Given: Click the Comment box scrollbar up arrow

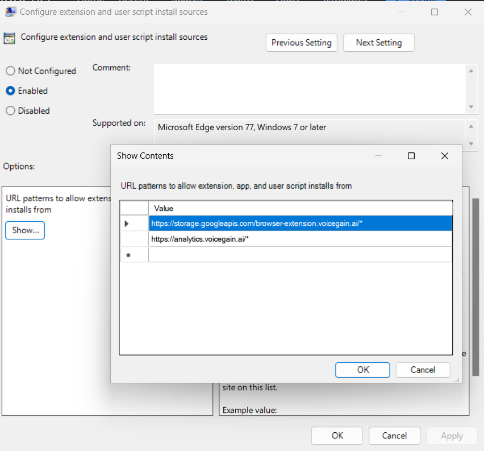Looking at the screenshot, I should point(472,70).
